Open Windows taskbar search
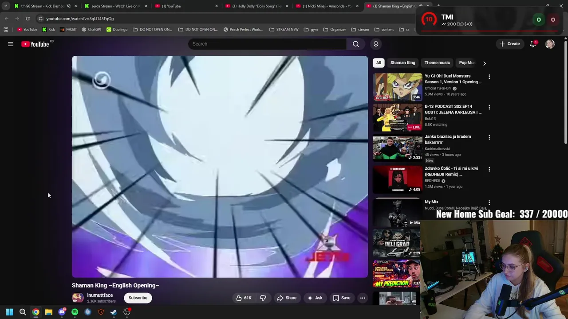This screenshot has width=568, height=319. (23, 312)
